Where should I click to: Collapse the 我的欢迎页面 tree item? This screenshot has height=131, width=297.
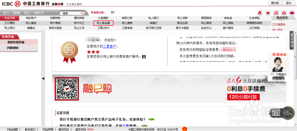[6, 42]
